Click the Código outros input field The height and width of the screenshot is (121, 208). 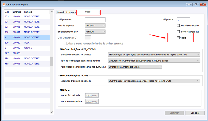coord(95,20)
